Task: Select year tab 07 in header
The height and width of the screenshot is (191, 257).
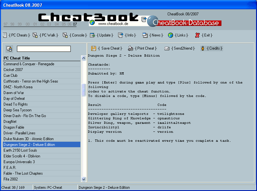Action: pyautogui.click(x=75, y=24)
